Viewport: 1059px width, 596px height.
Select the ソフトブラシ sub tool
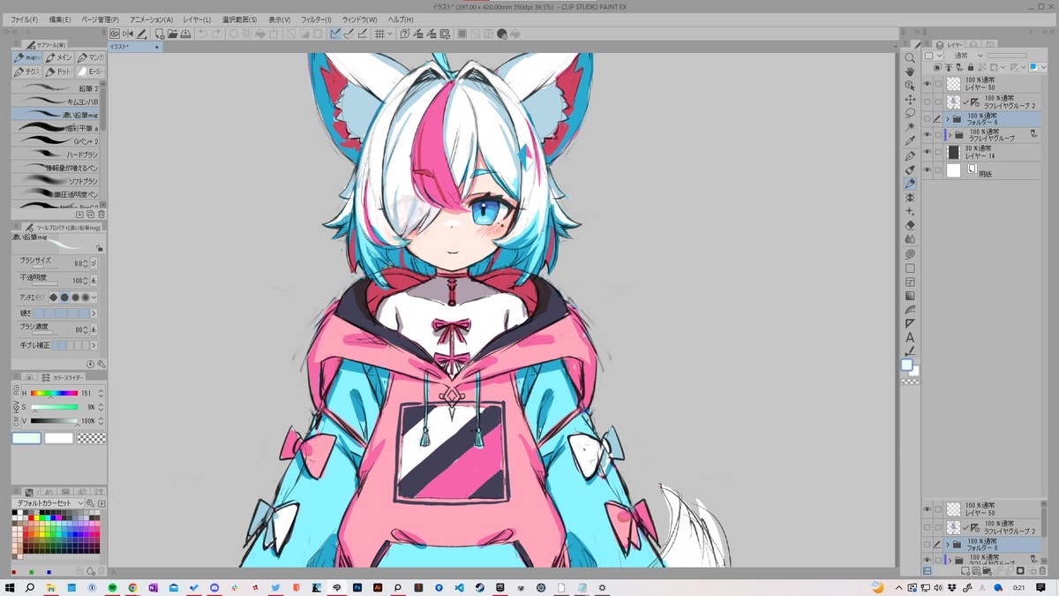click(x=57, y=181)
